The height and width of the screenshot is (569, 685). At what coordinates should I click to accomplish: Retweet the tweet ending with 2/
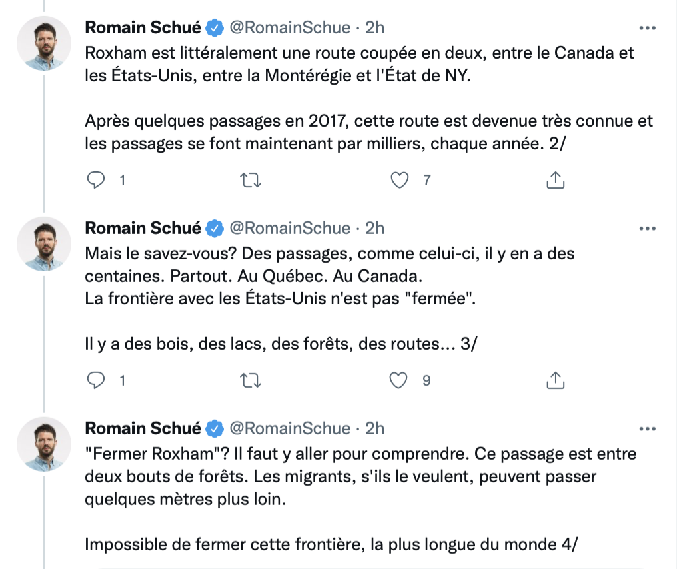tap(250, 180)
